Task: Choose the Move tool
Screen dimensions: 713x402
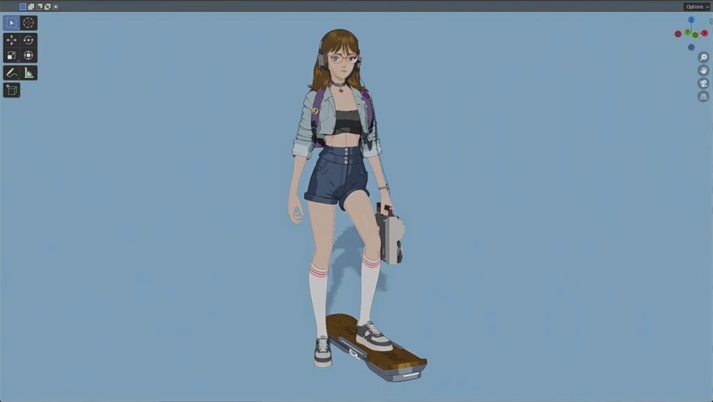Action: pyautogui.click(x=11, y=40)
